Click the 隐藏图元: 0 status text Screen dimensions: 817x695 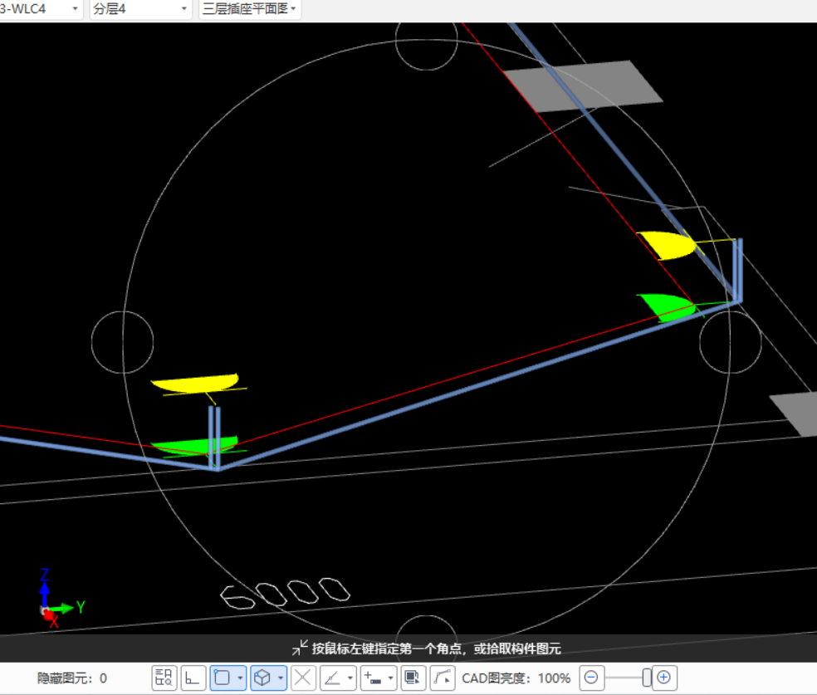pos(72,678)
